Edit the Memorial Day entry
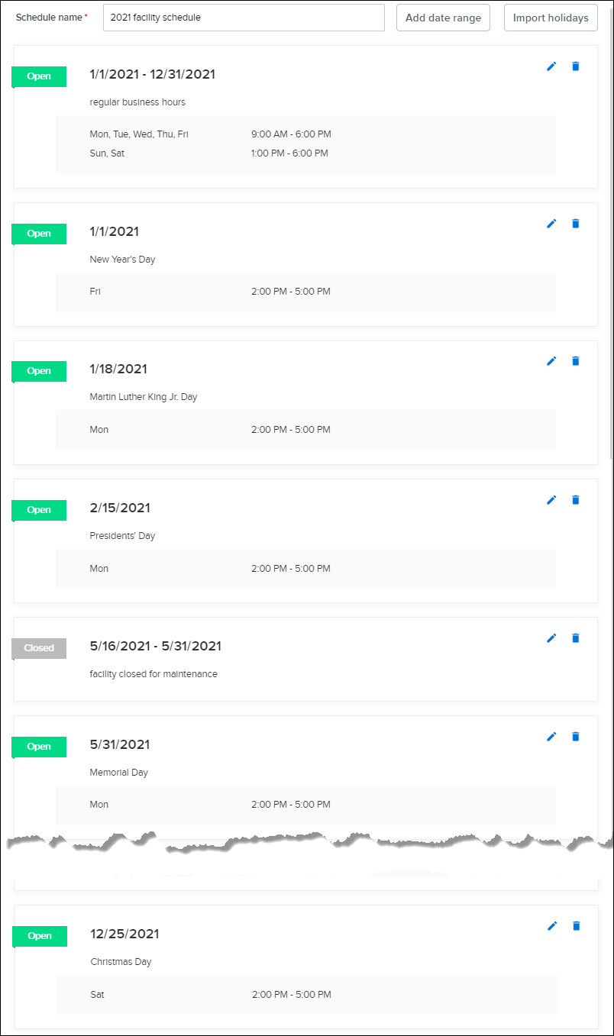This screenshot has width=614, height=1036. tap(552, 737)
